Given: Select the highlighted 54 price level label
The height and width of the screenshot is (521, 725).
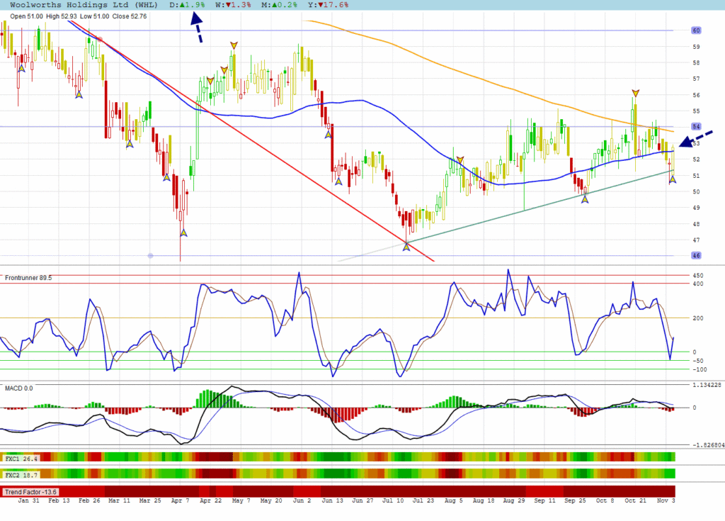Looking at the screenshot, I should point(696,127).
